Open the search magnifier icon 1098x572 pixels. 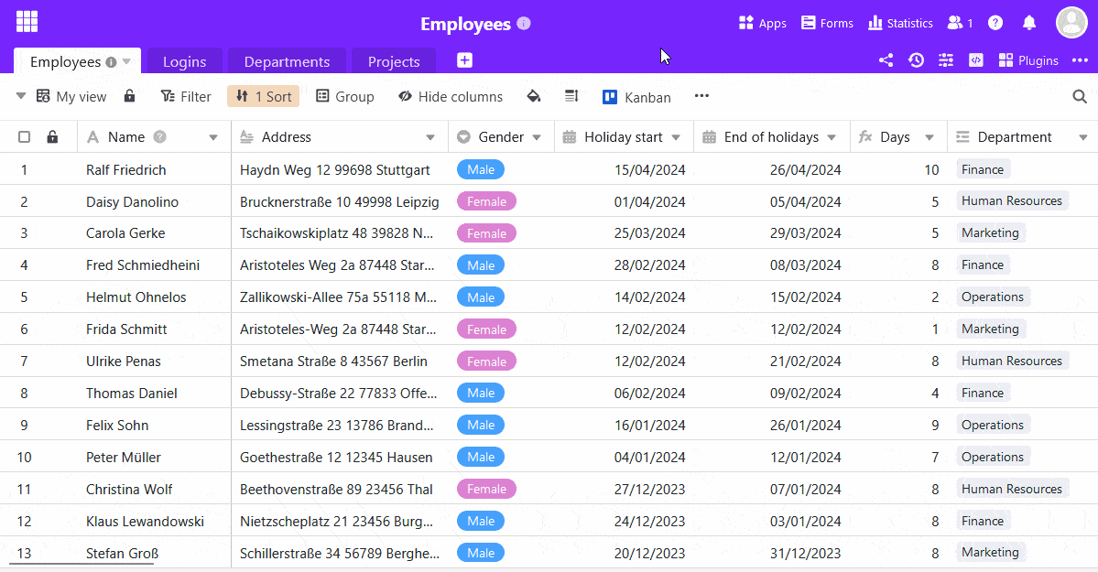pyautogui.click(x=1080, y=96)
